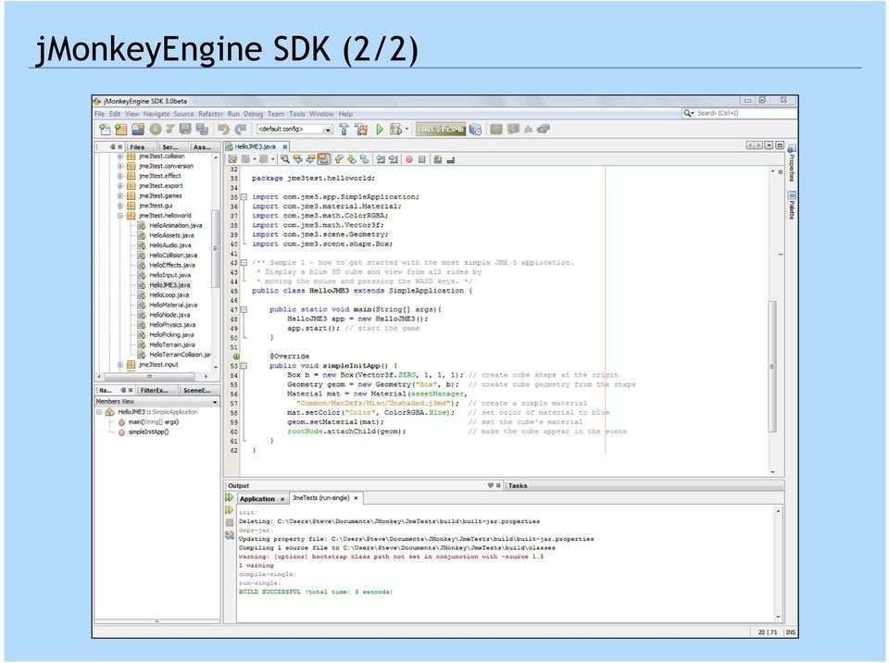Click the Find Selection magnifier in editor toolbar
This screenshot has width=889, height=663.
(x=284, y=159)
